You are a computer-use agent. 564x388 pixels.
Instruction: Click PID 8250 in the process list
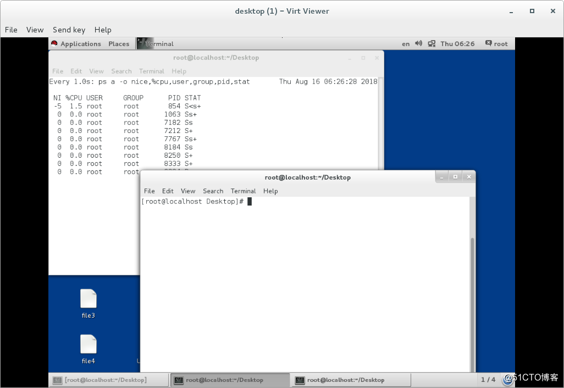pos(172,156)
